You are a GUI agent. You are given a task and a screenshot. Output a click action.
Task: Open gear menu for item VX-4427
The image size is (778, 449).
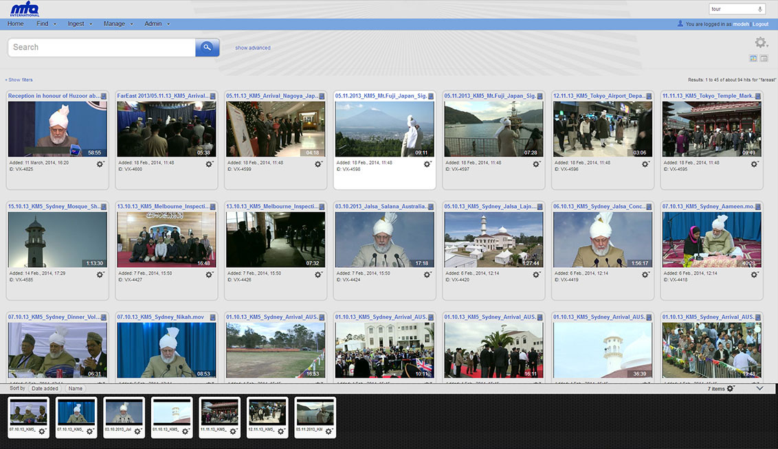coord(210,275)
